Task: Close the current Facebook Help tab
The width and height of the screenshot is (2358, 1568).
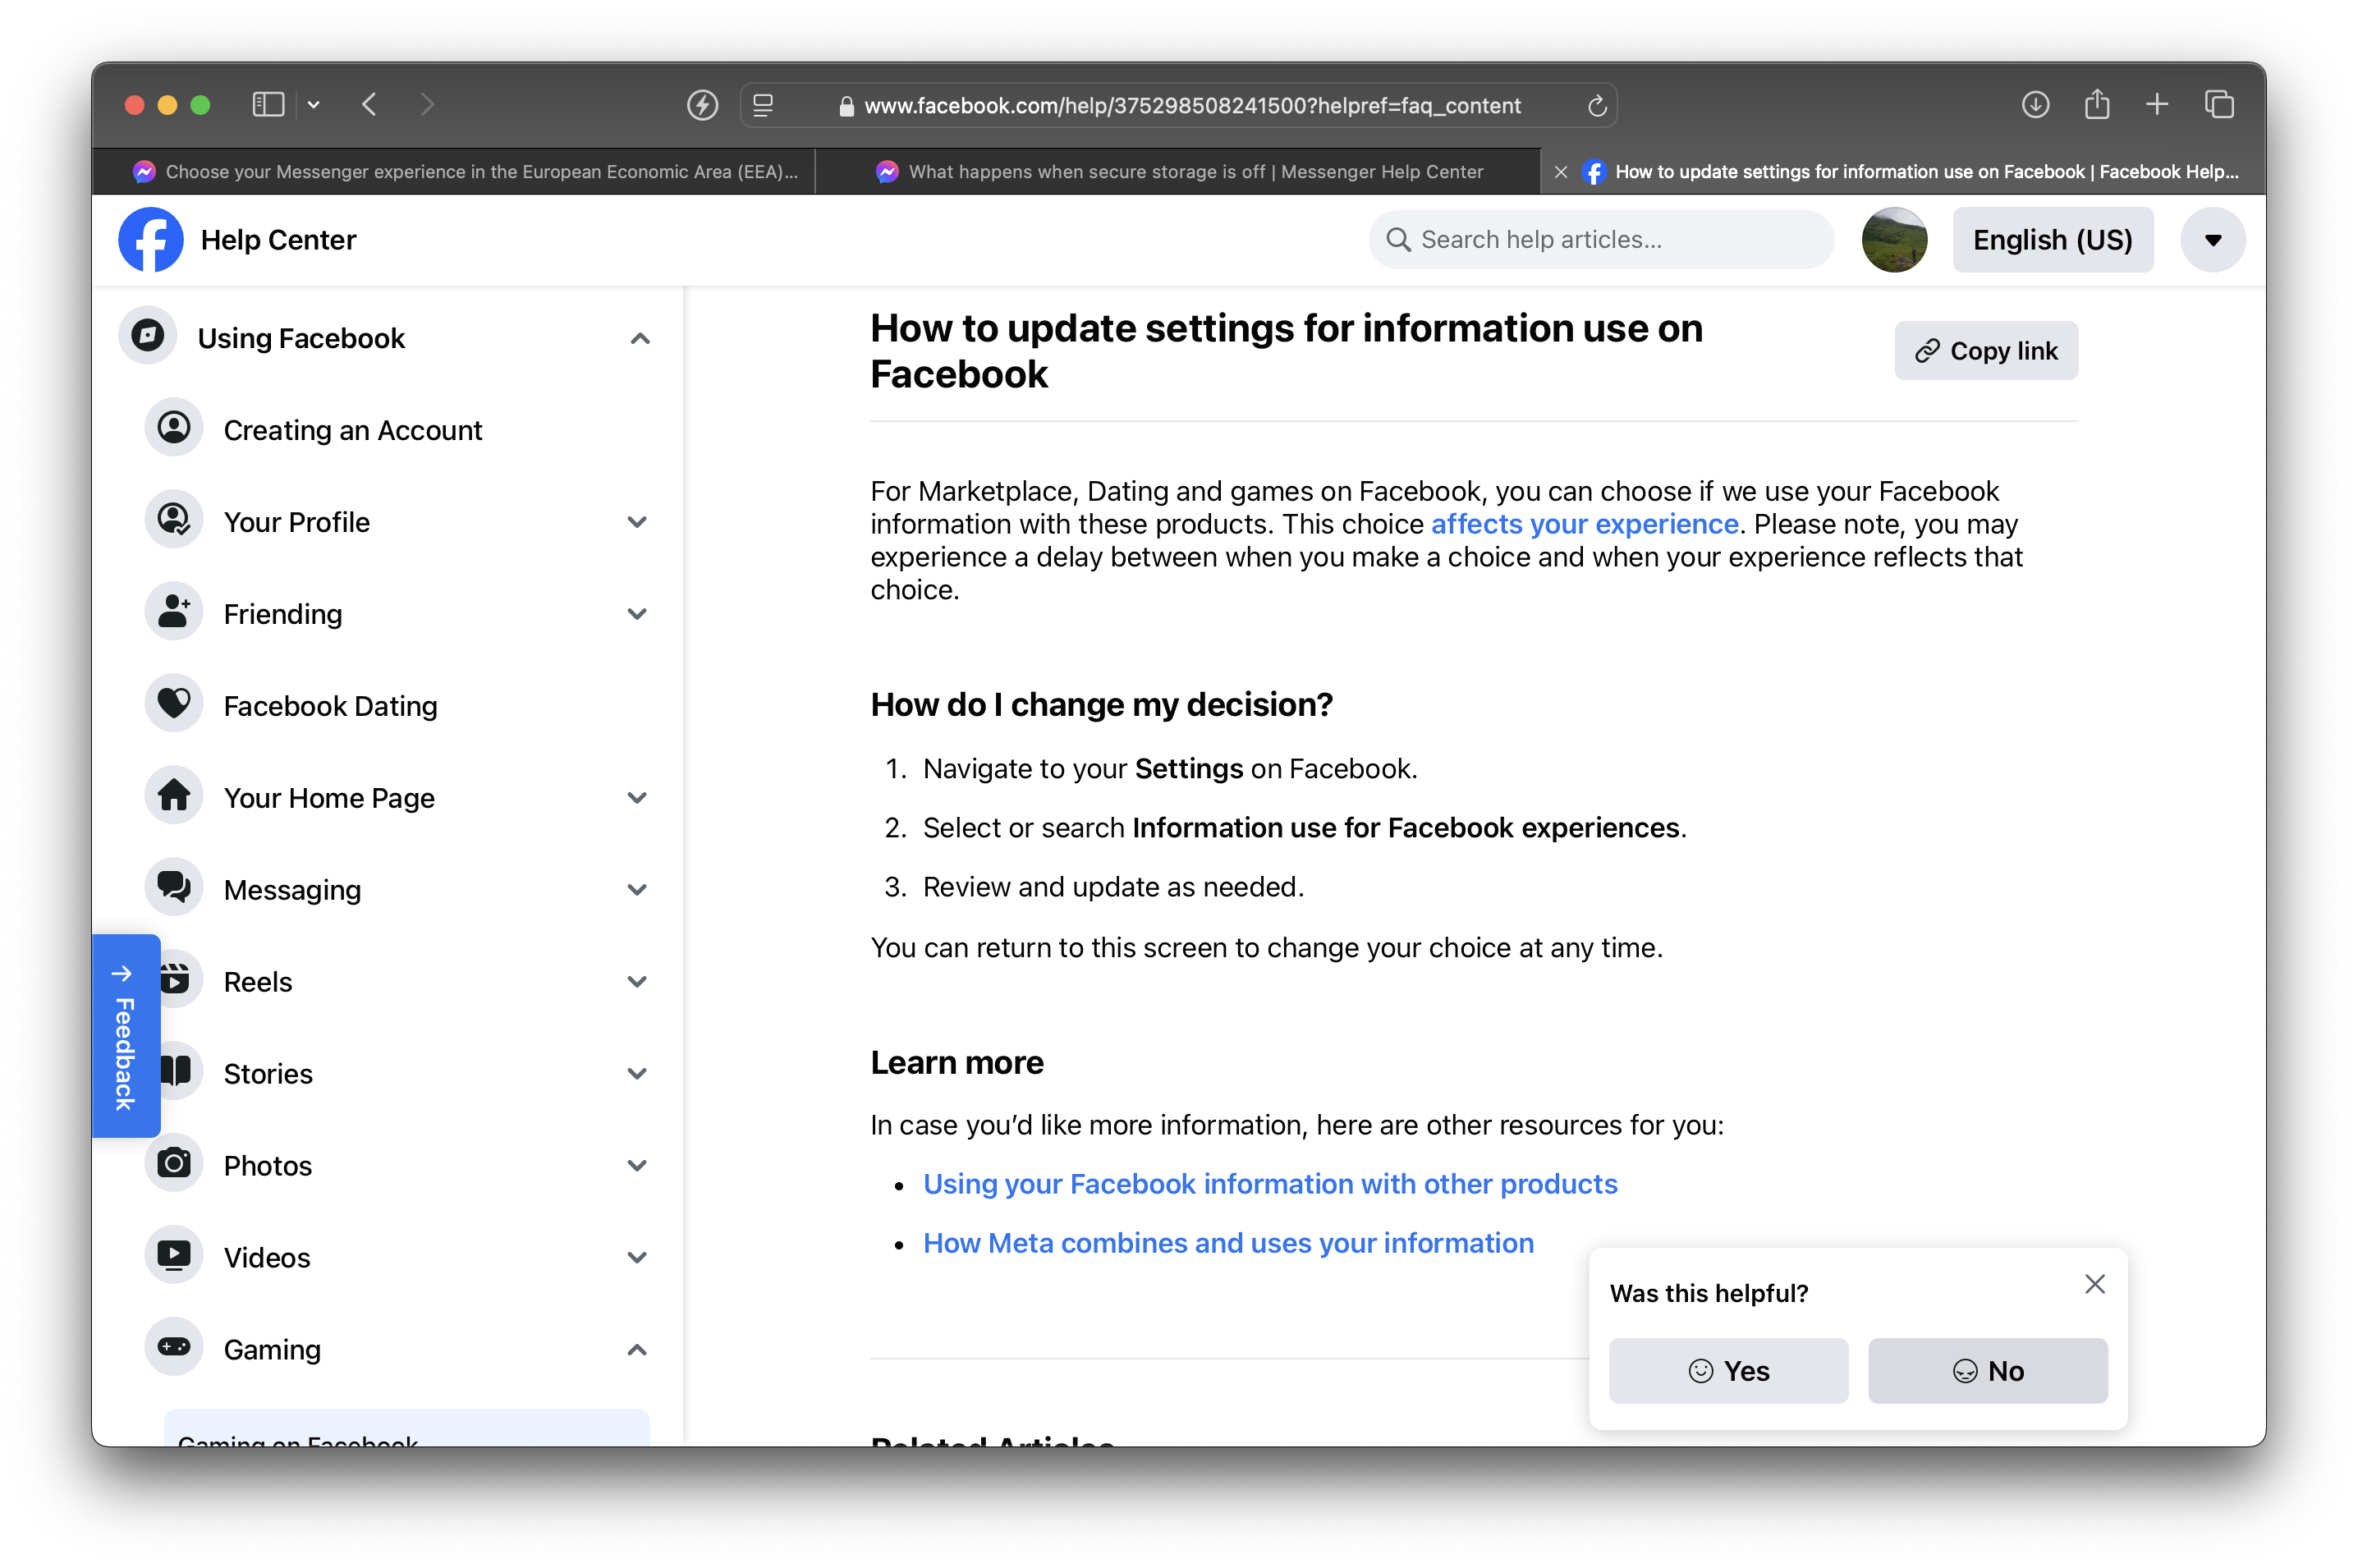Action: click(1560, 172)
